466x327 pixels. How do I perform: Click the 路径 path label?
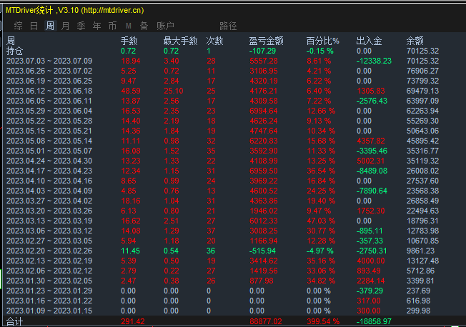(x=228, y=26)
